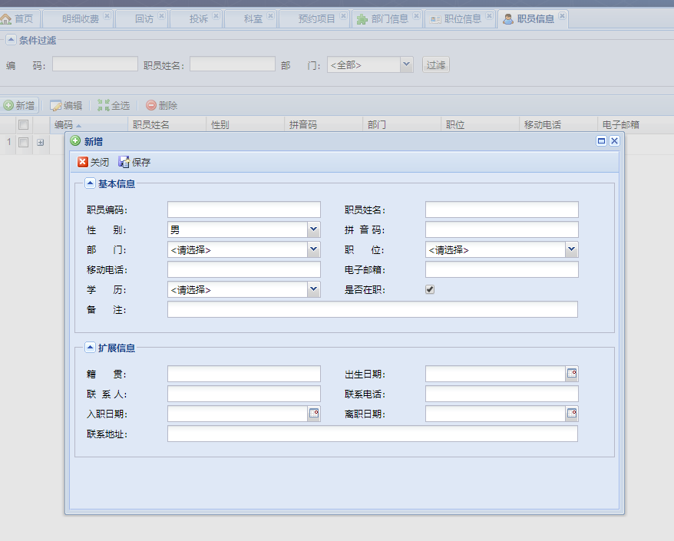Open the 入职日期 calendar picker
Image resolution: width=674 pixels, height=541 pixels.
click(314, 414)
